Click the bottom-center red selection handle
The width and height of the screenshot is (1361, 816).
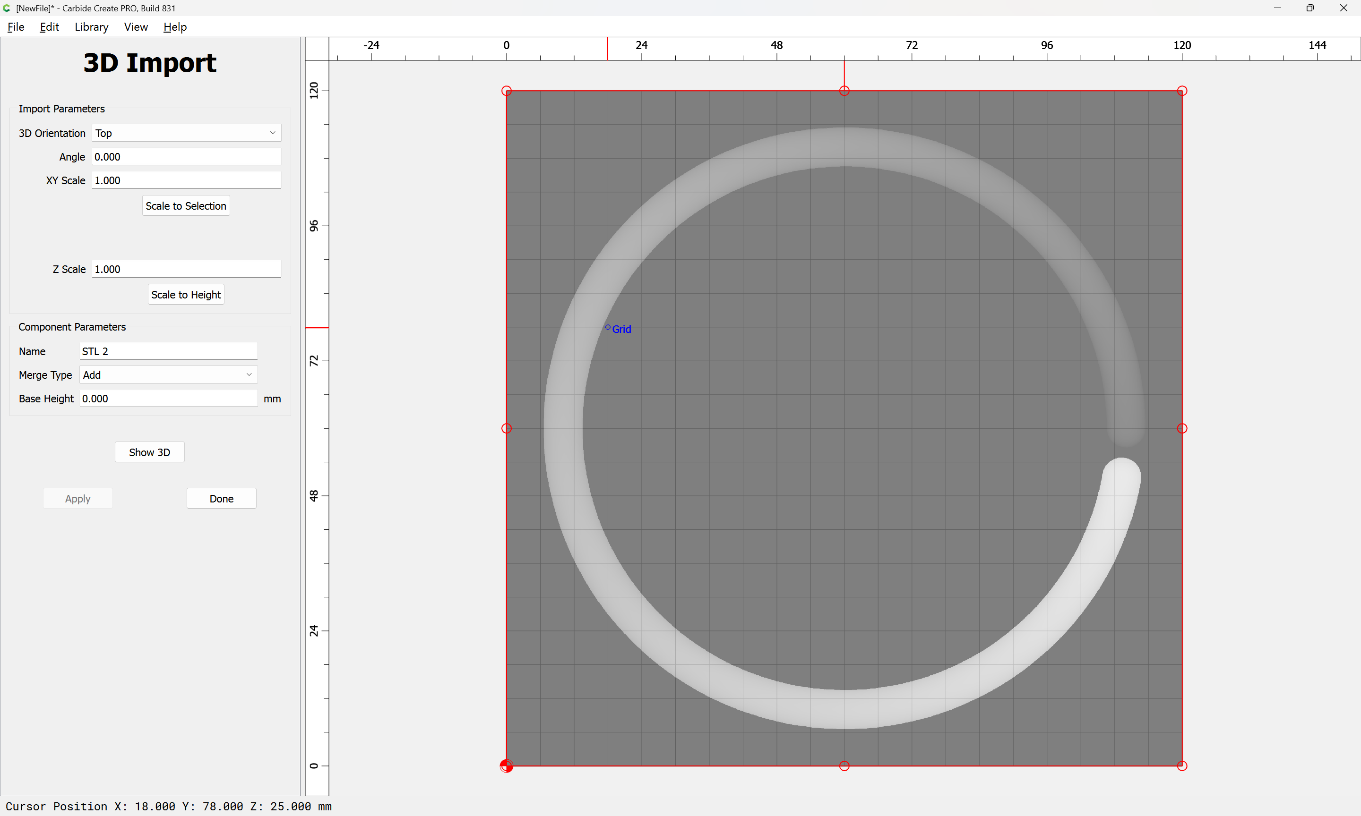pyautogui.click(x=844, y=765)
